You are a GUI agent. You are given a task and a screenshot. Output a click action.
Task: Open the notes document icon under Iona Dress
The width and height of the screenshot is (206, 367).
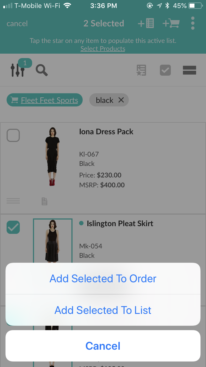(44, 201)
